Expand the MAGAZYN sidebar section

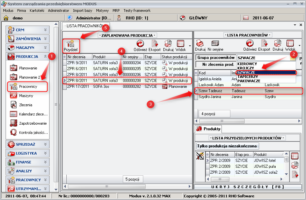(x=27, y=48)
